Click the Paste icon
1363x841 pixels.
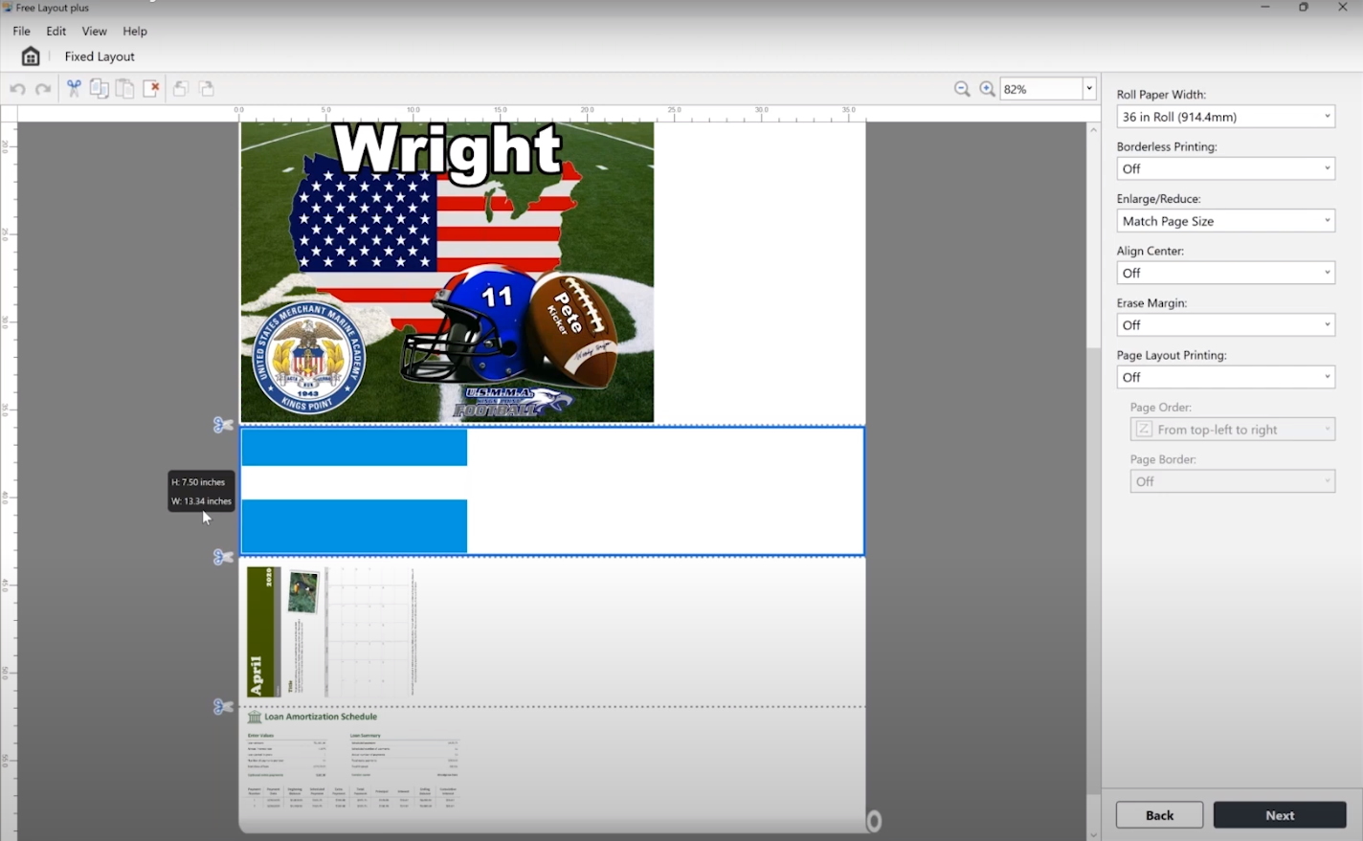click(125, 88)
